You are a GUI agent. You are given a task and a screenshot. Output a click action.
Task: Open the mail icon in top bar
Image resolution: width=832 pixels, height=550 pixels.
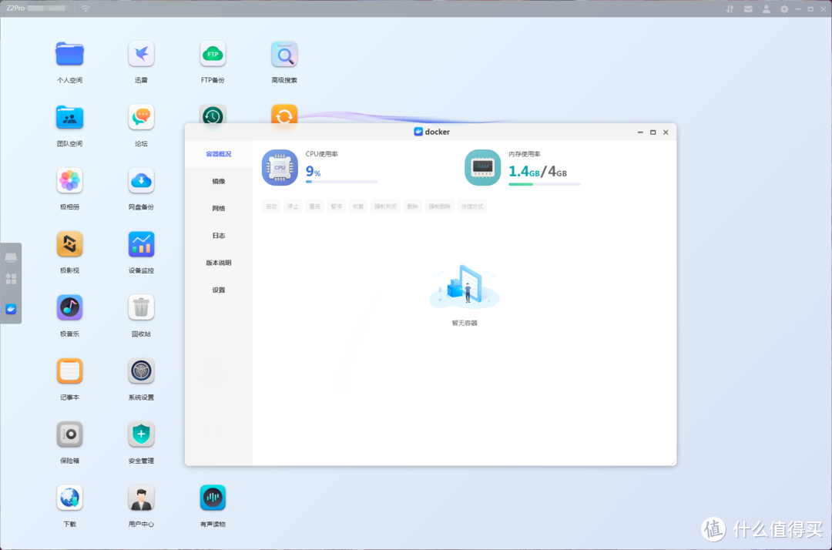click(x=746, y=9)
